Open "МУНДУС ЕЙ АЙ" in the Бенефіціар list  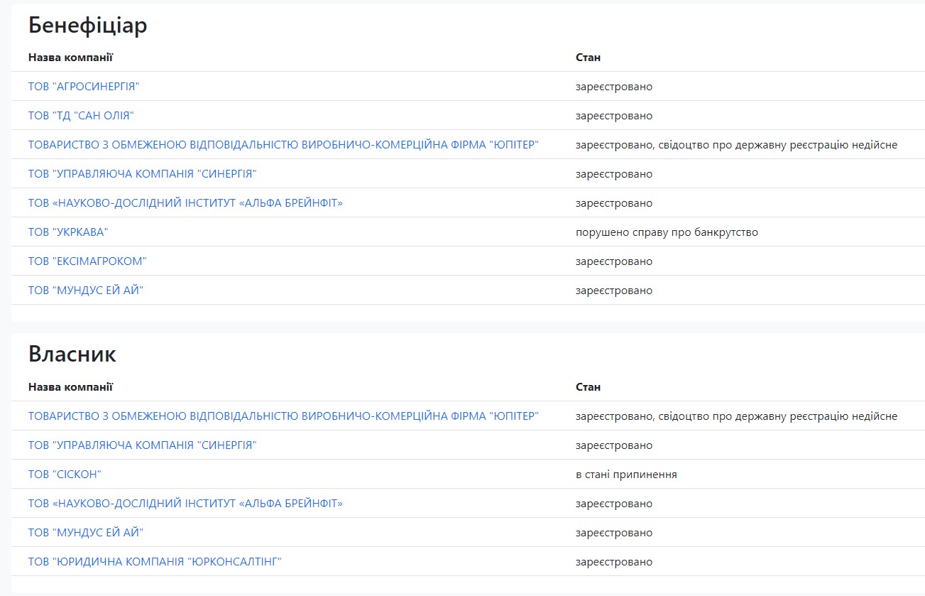[86, 291]
